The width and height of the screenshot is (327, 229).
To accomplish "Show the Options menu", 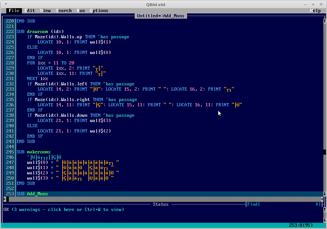I will pos(99,10).
